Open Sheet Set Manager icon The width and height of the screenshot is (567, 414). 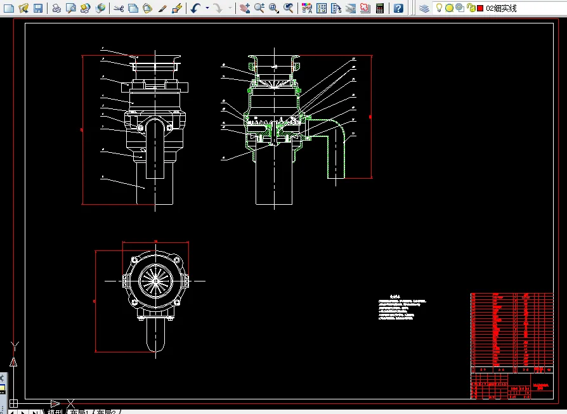(x=350, y=8)
